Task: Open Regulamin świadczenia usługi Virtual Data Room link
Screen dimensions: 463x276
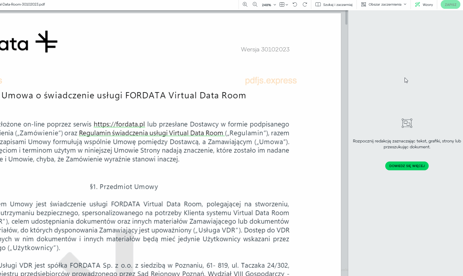Action: (x=151, y=133)
